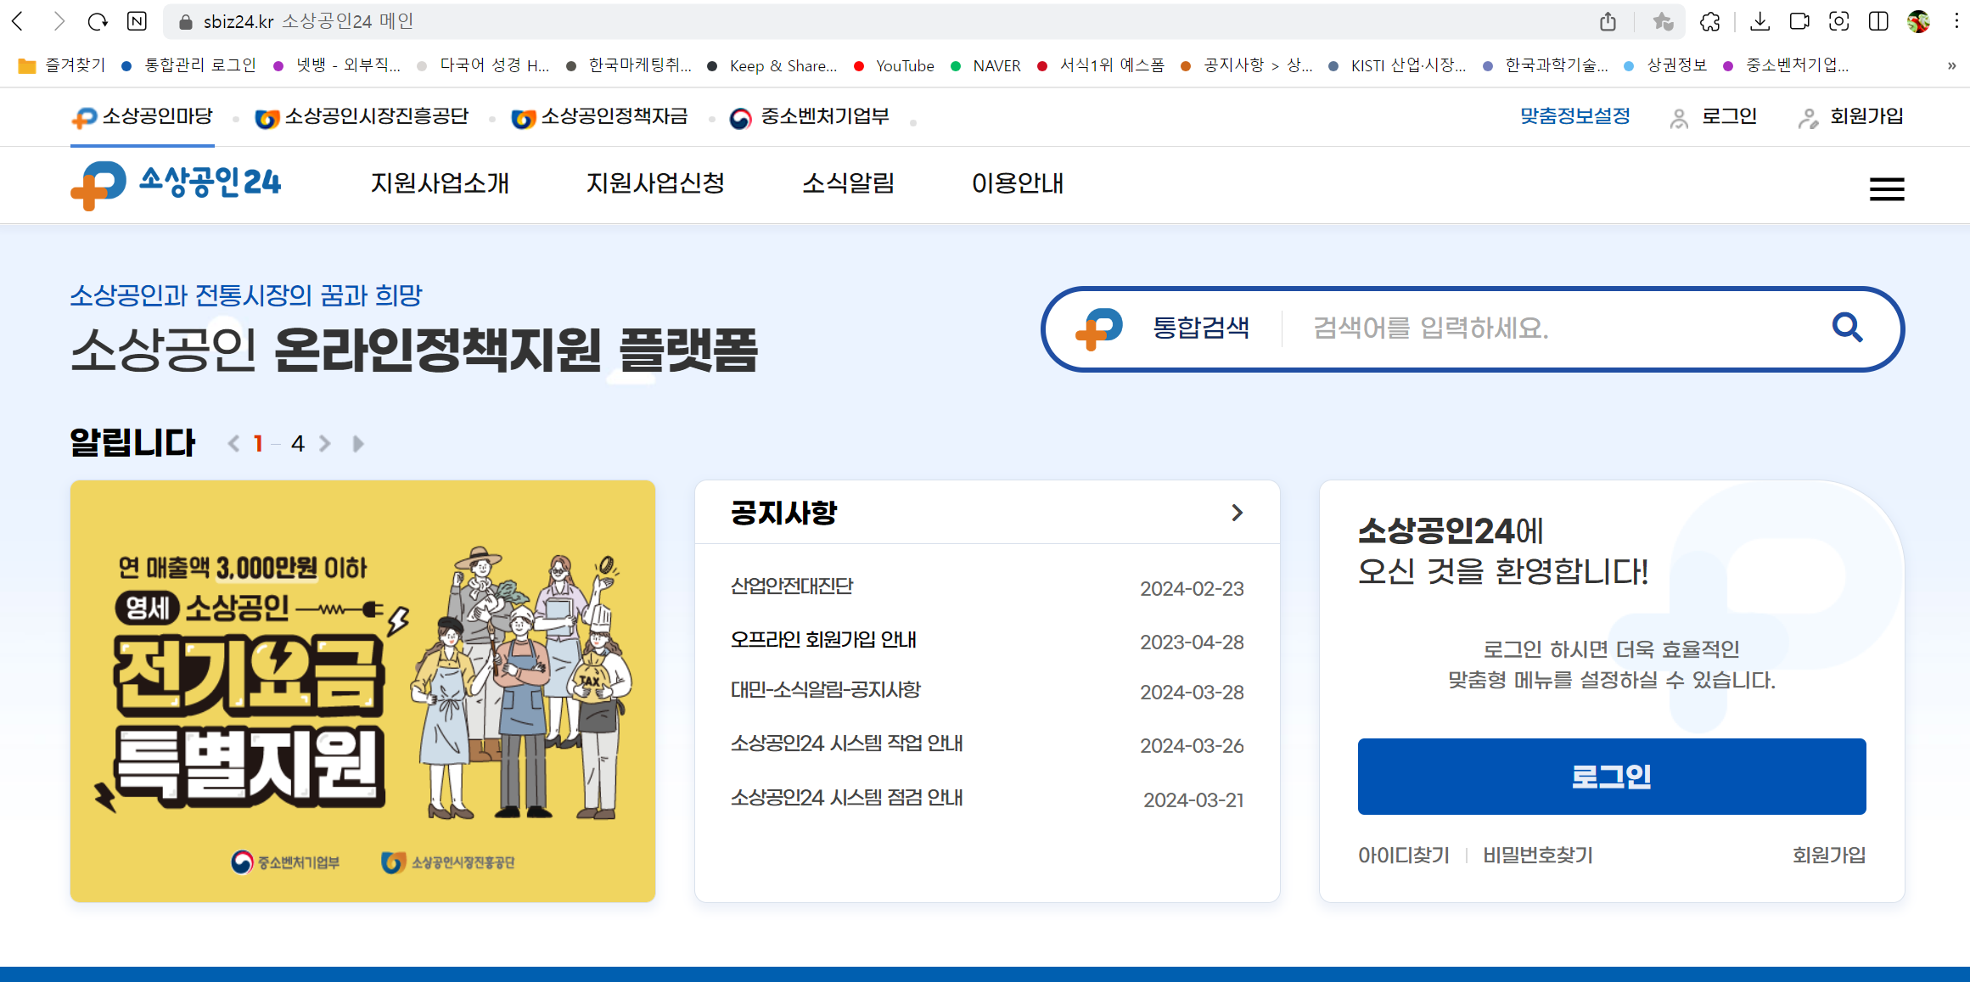1970x982 pixels.
Task: Toggle the browser side panel icon
Action: click(x=1878, y=21)
